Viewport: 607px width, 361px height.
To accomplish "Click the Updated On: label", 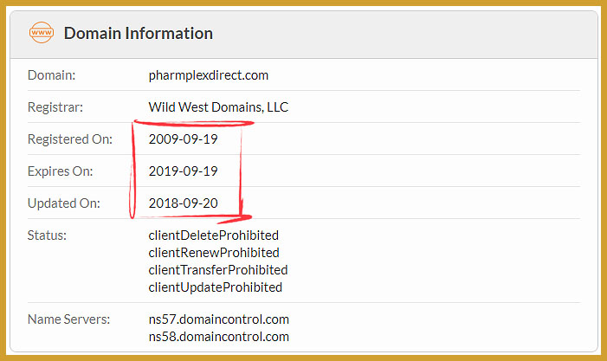I will (64, 203).
